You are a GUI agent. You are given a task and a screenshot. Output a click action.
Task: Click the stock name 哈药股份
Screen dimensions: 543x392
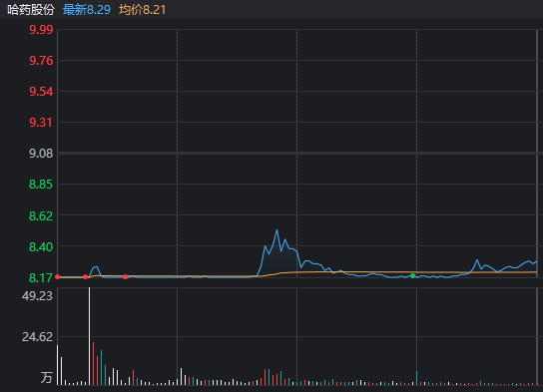(x=31, y=10)
